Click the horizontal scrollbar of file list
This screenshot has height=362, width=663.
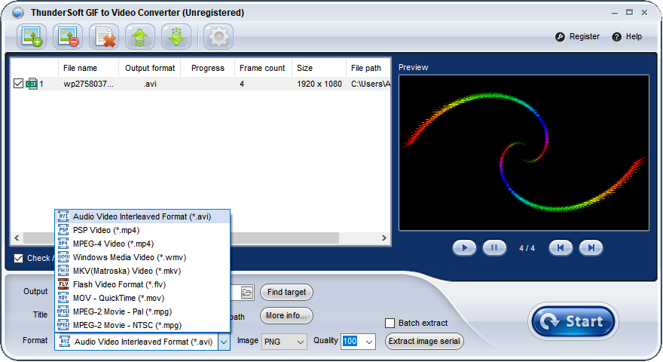181,238
